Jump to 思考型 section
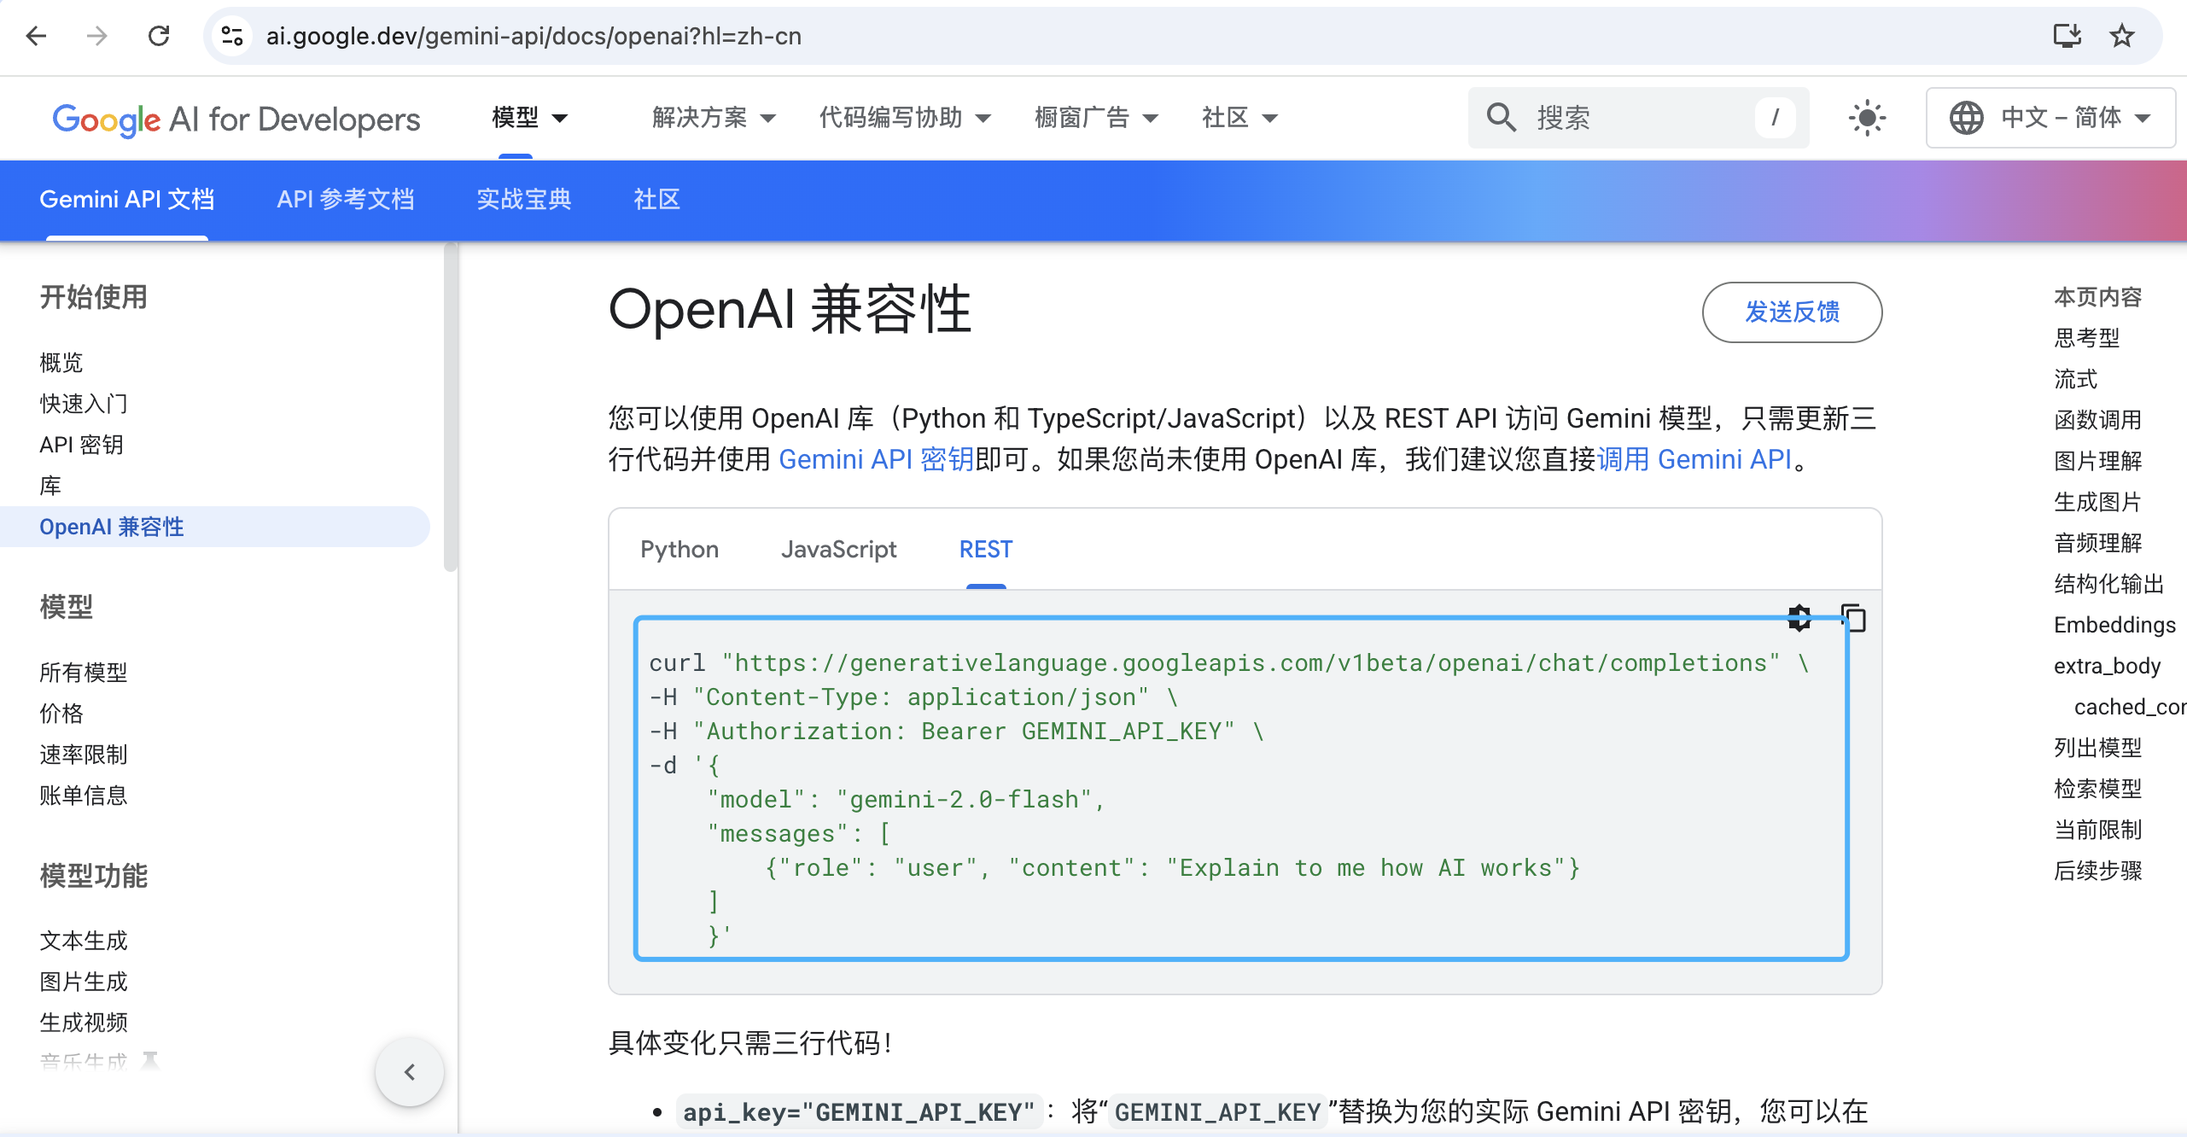This screenshot has width=2187, height=1137. pos(2087,338)
